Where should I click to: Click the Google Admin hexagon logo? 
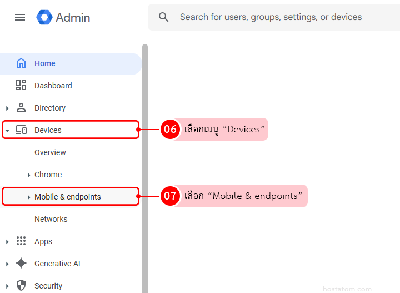tap(44, 17)
